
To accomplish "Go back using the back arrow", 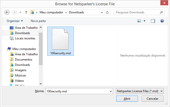I will 7,12.
